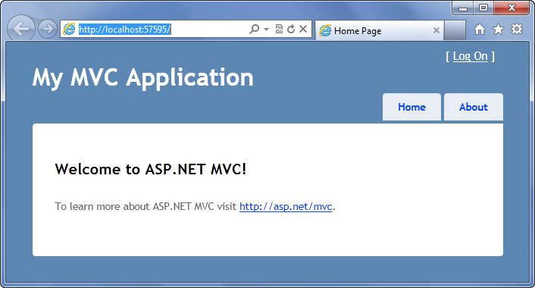Switch to the About navigation tab
This screenshot has width=535, height=288.
[x=474, y=107]
